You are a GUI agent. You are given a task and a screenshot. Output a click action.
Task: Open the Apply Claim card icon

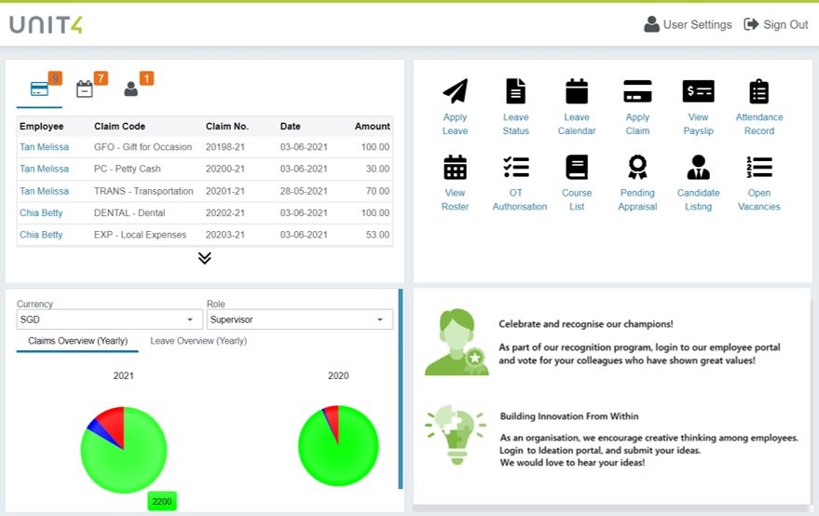point(637,91)
